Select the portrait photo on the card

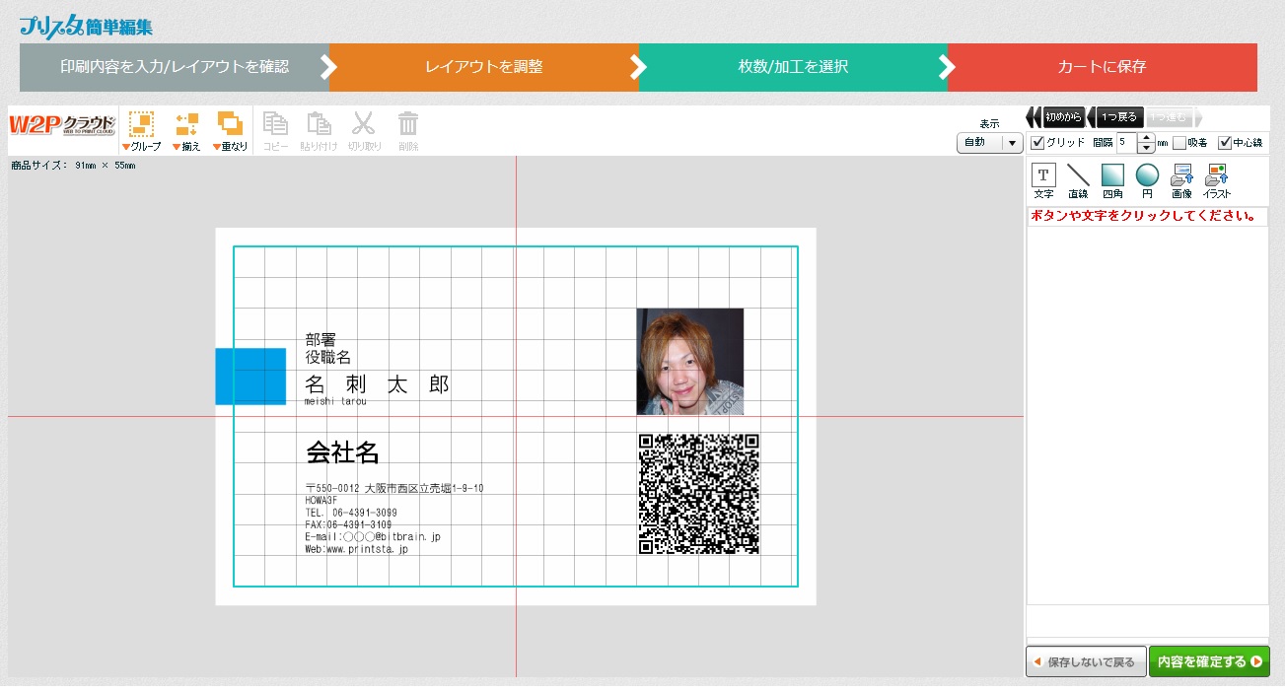point(690,362)
